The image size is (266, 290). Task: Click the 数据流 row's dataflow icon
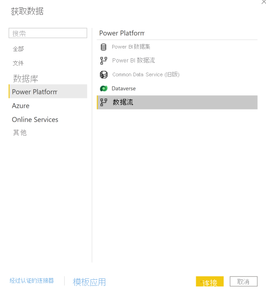[103, 102]
